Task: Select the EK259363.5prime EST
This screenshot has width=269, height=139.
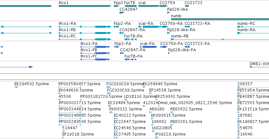Action: (x=173, y=96)
